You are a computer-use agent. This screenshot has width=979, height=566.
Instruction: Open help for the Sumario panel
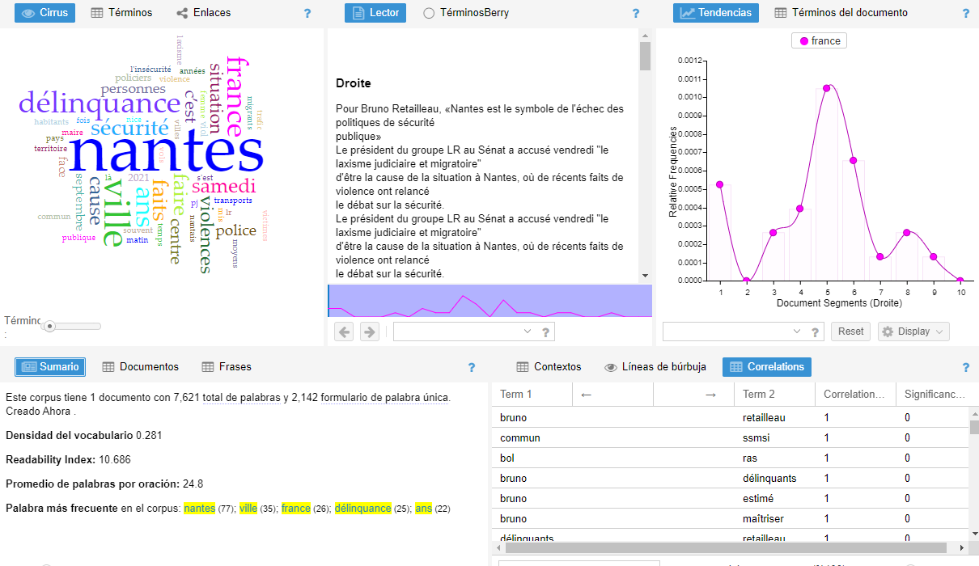[x=472, y=368]
